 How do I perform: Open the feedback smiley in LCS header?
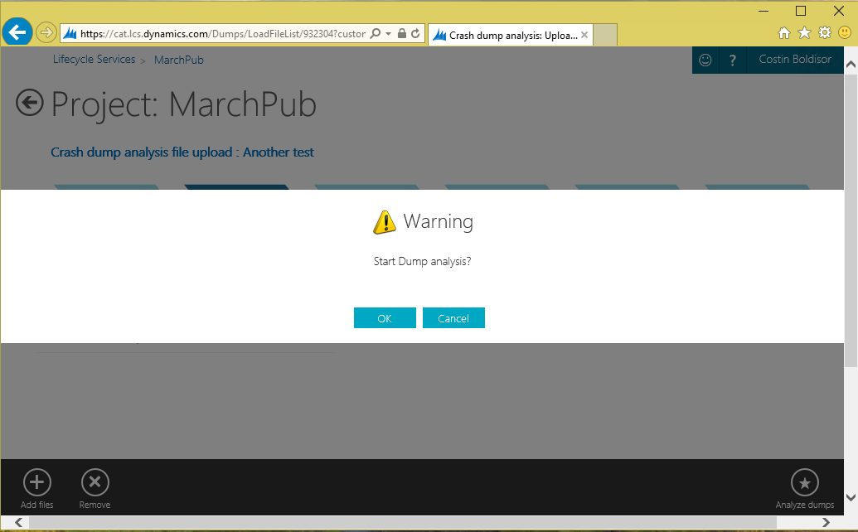coord(705,60)
